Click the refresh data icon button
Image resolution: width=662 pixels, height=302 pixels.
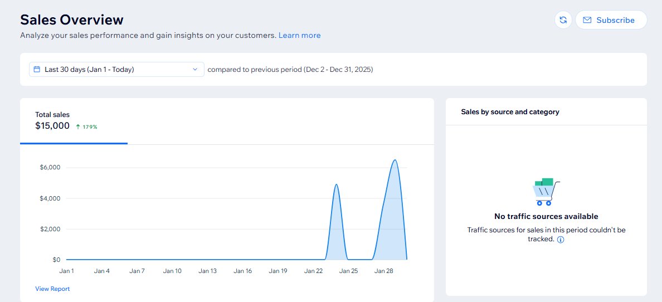click(x=563, y=20)
